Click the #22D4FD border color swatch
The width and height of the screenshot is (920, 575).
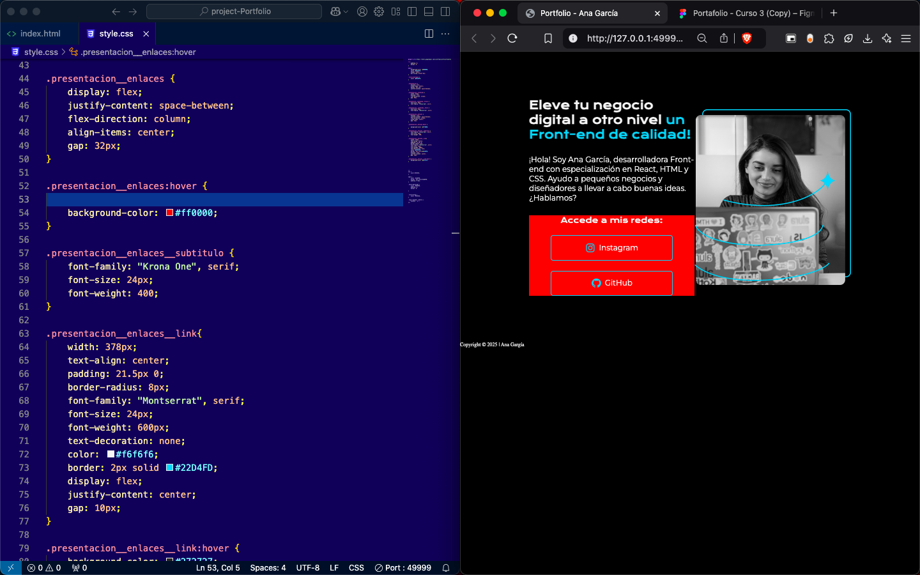[x=170, y=468]
